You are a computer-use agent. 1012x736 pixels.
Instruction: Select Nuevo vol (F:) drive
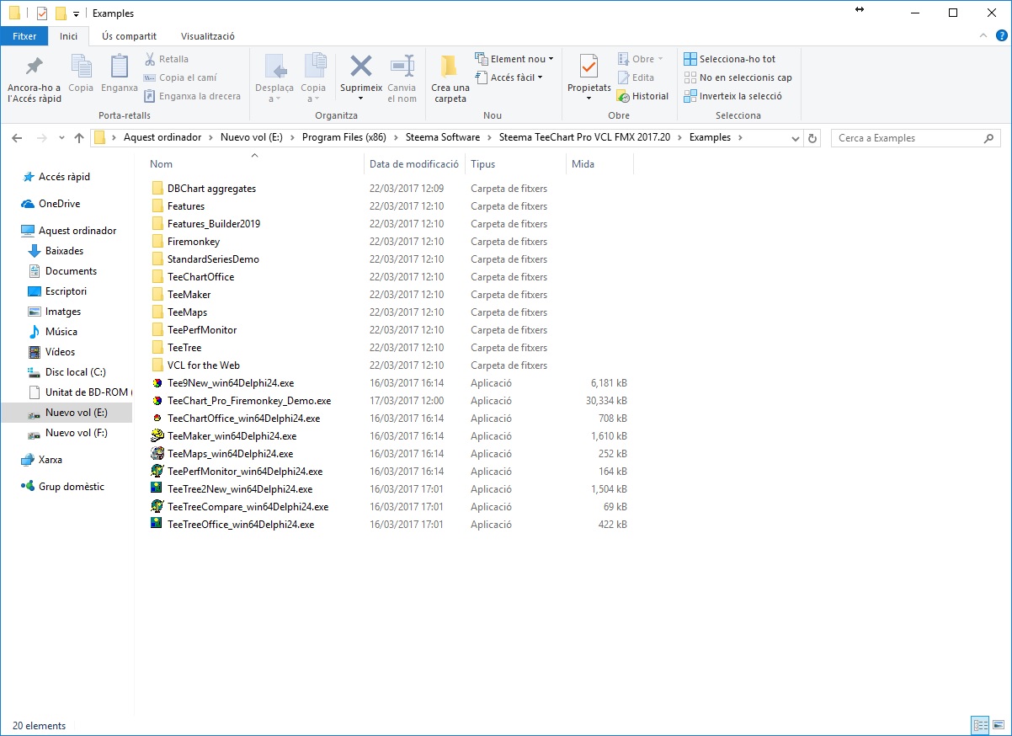tap(76, 433)
